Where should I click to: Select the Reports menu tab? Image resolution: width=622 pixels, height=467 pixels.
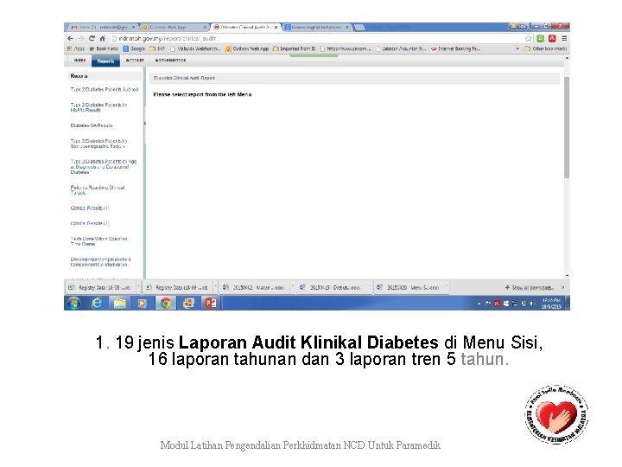(105, 61)
